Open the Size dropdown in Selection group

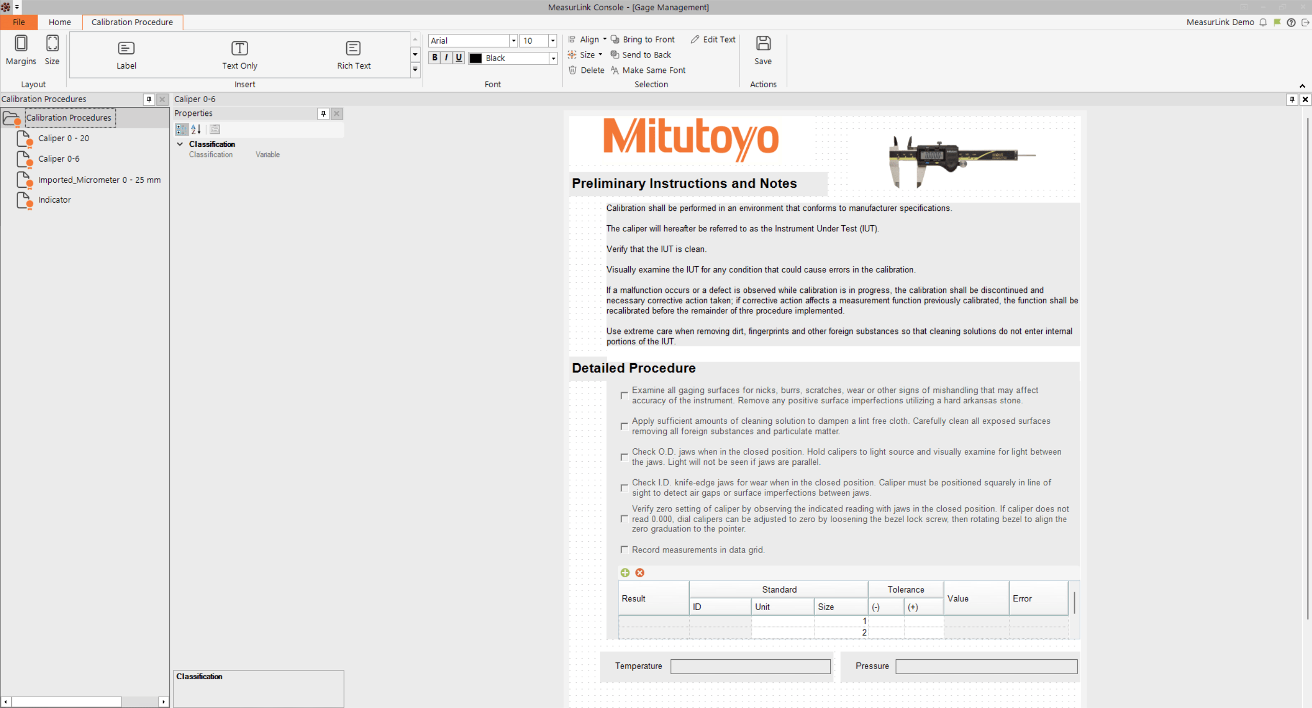pyautogui.click(x=585, y=55)
